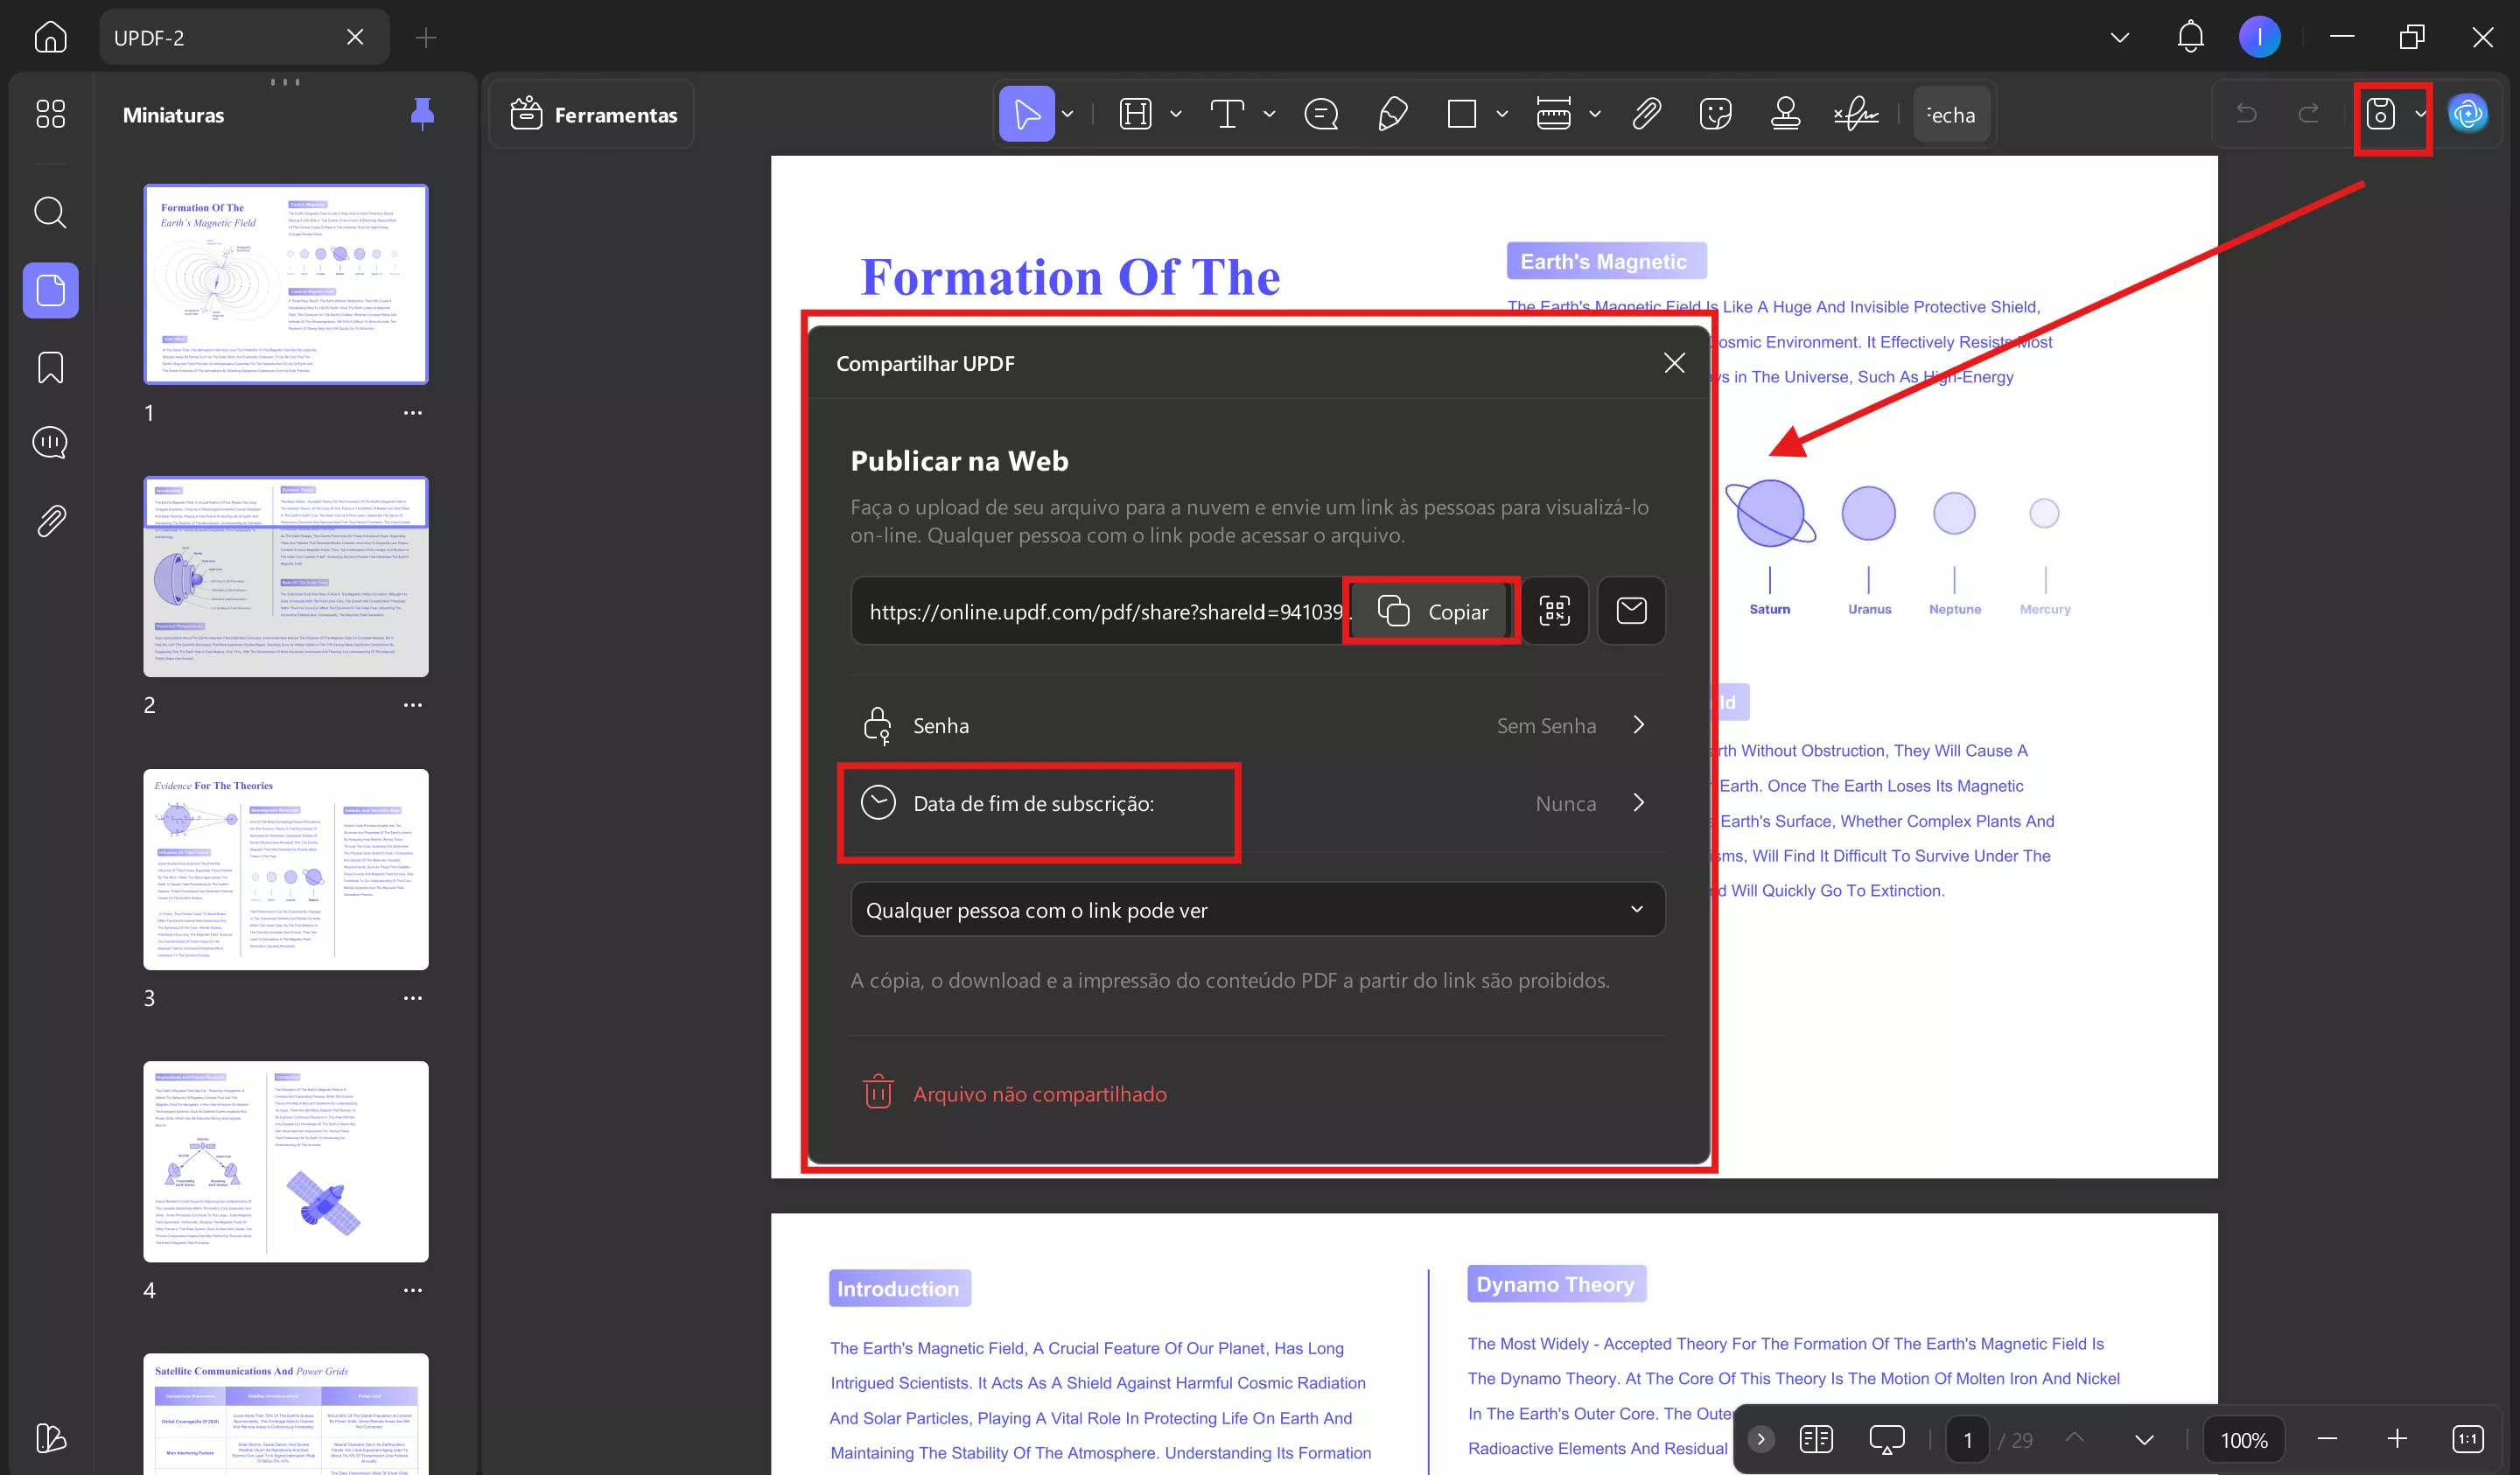Select the text typewriter tool
The width and height of the screenshot is (2520, 1475).
(1227, 114)
